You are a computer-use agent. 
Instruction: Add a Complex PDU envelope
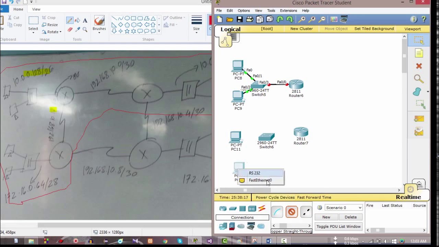pos(419,131)
